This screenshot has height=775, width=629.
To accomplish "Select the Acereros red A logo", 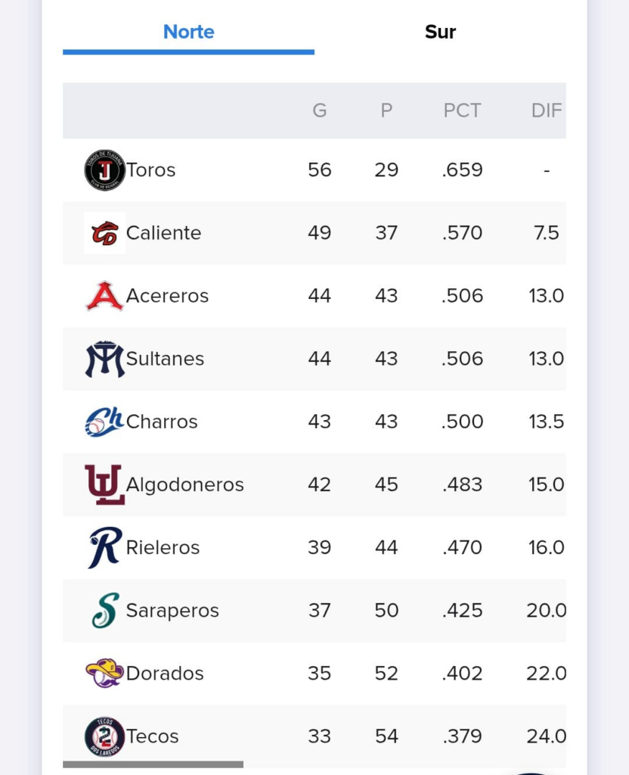I will [104, 296].
